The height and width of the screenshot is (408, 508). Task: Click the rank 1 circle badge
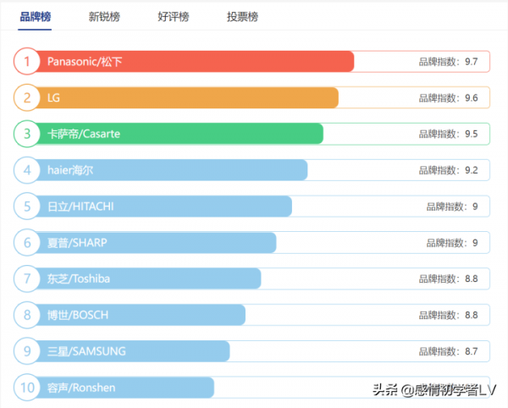(x=27, y=62)
